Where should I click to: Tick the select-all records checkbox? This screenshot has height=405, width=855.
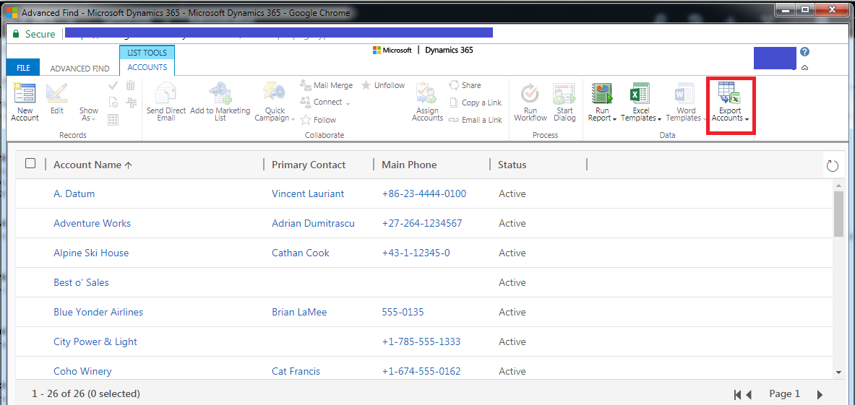(x=30, y=163)
